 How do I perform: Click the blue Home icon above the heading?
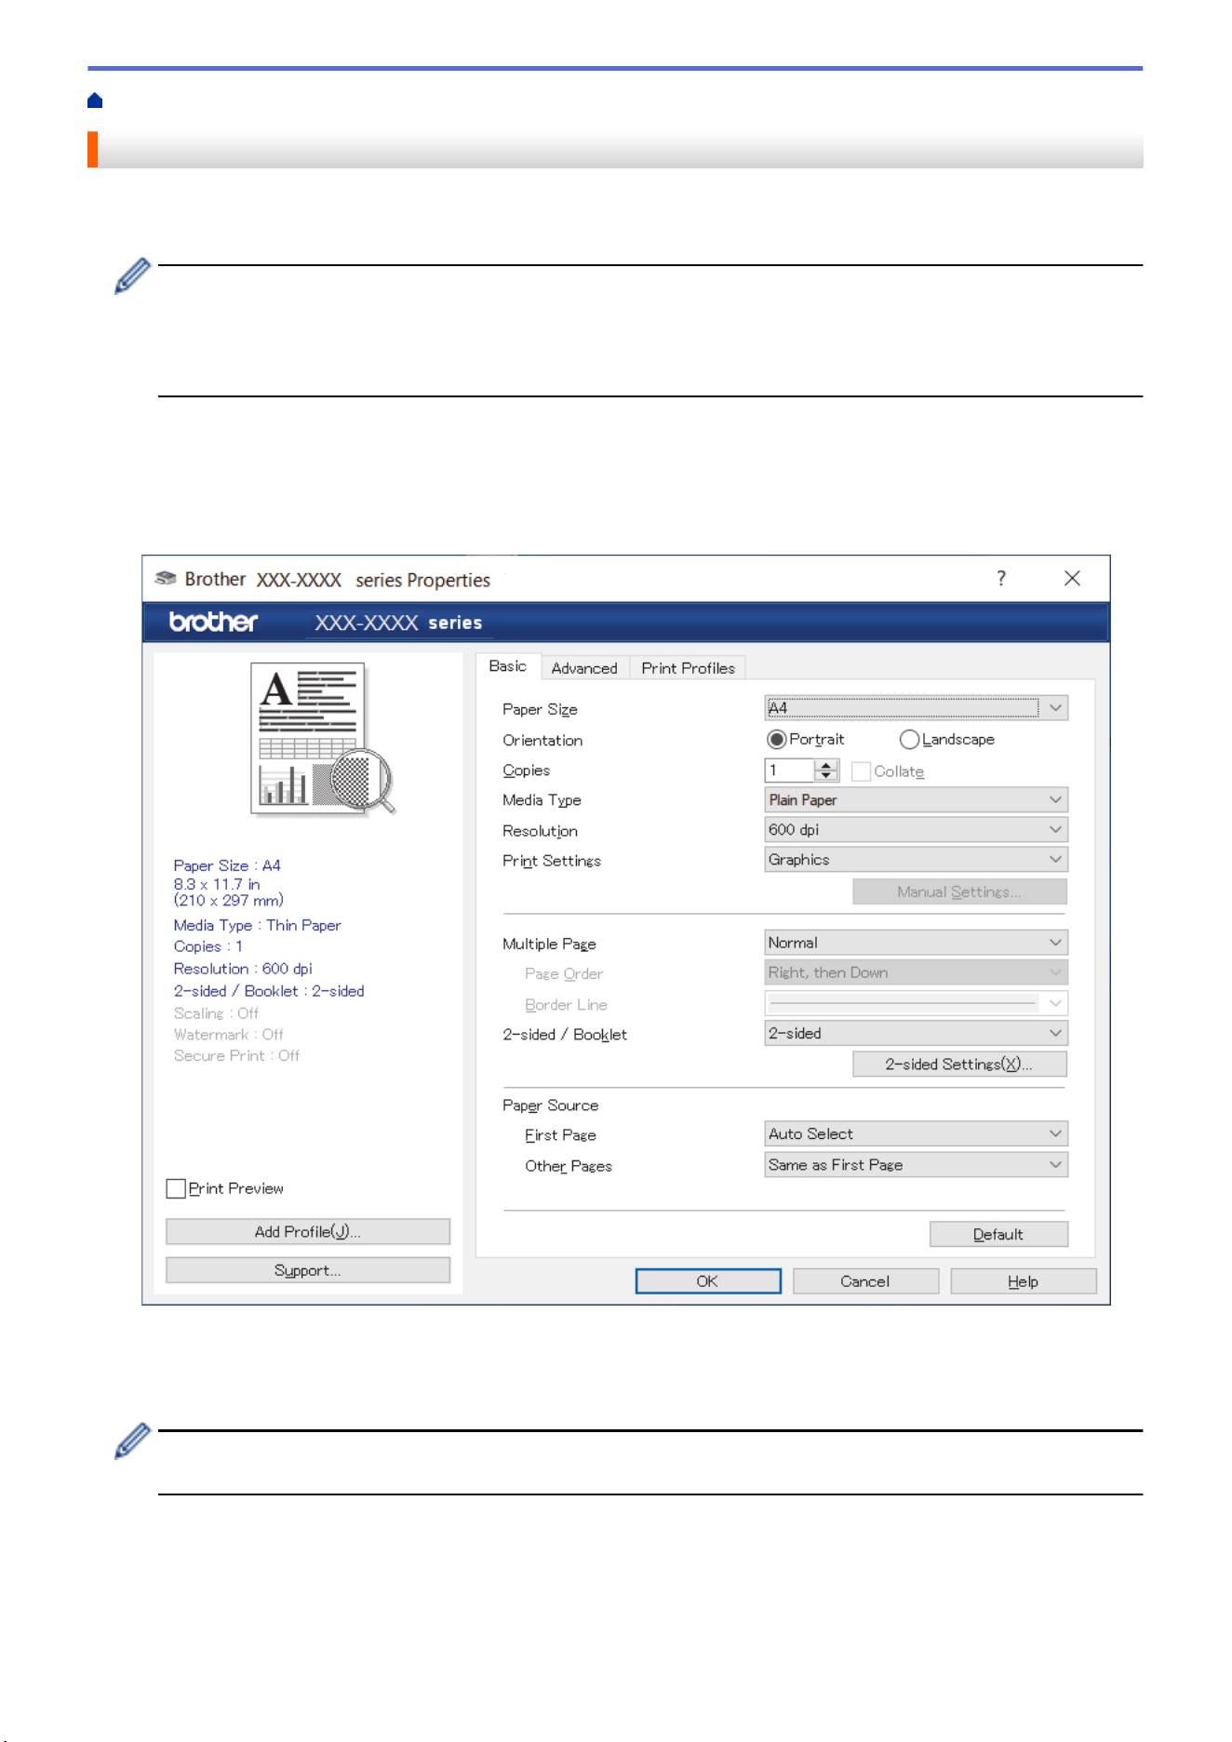coord(95,100)
